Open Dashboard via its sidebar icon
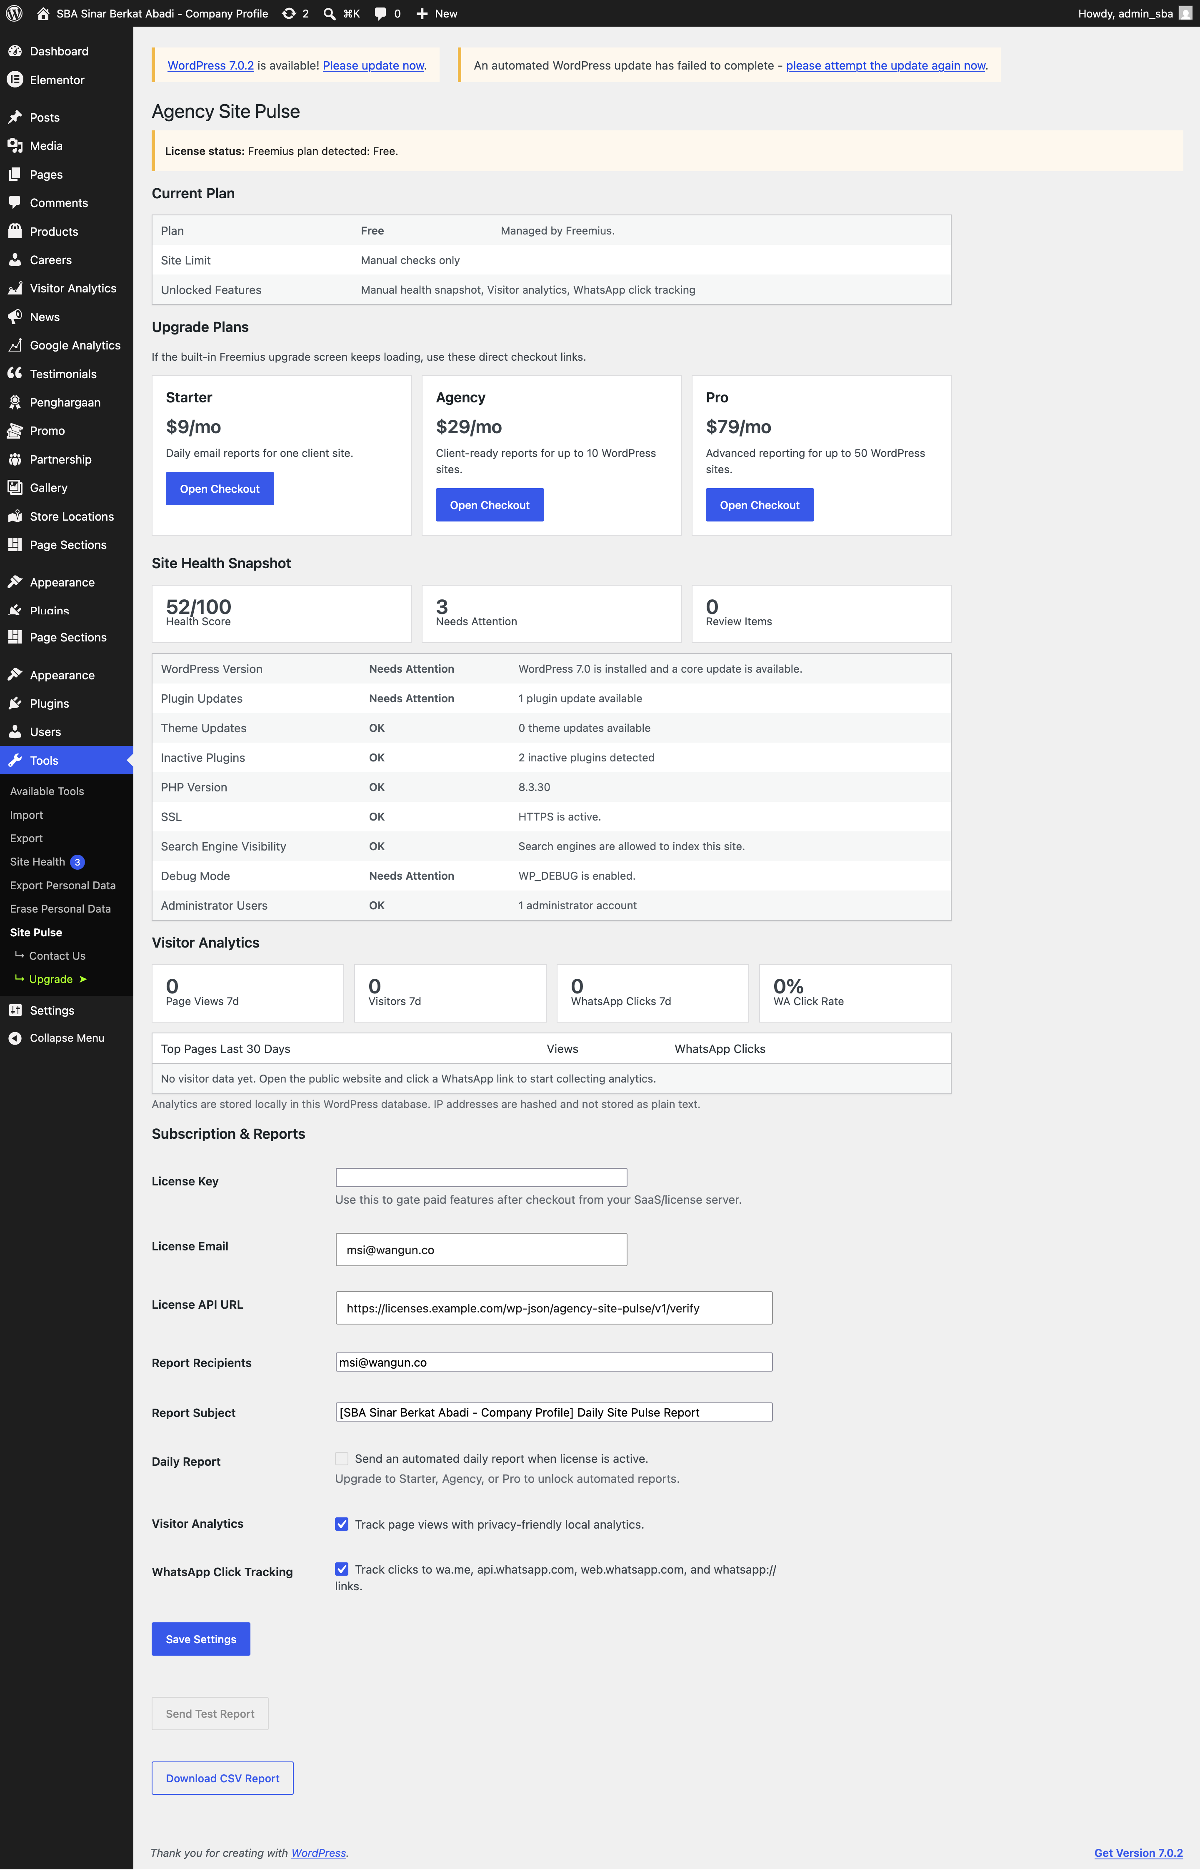Screen dimensions: 1200x1871 [15, 51]
